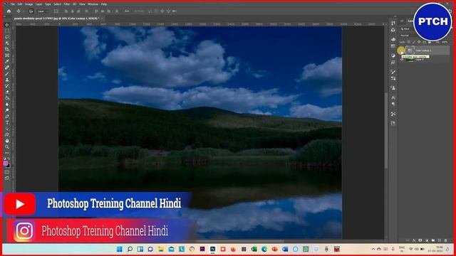Open the Paragraph panel icon

click(x=393, y=105)
